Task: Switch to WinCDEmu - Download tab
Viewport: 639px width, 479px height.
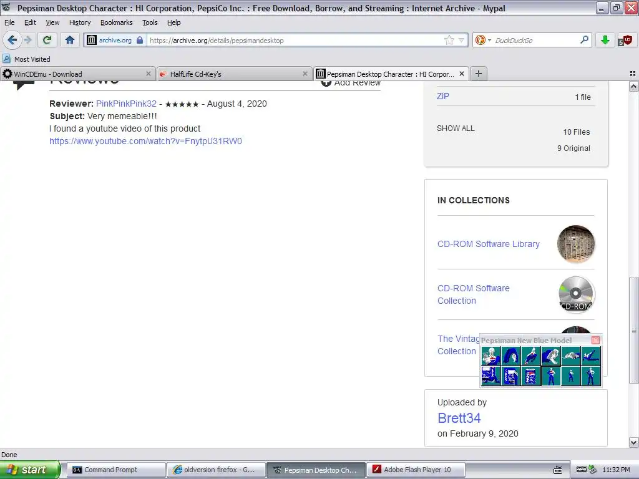Action: pos(77,74)
